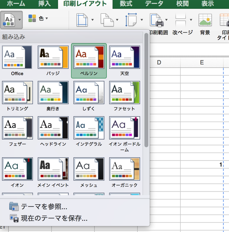Open the 色 colors dropdown arrow

[x=47, y=18]
